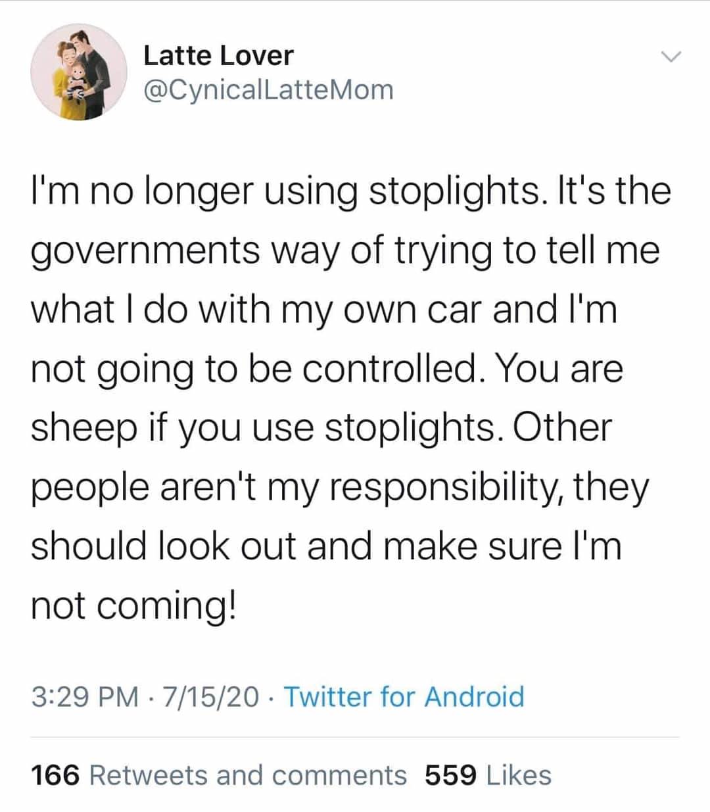The height and width of the screenshot is (812, 710).
Task: Click the 559 likes count number
Action: [450, 775]
